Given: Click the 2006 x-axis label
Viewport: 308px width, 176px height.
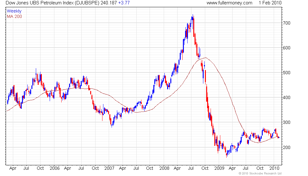Looking at the screenshot, I should coord(55,168).
